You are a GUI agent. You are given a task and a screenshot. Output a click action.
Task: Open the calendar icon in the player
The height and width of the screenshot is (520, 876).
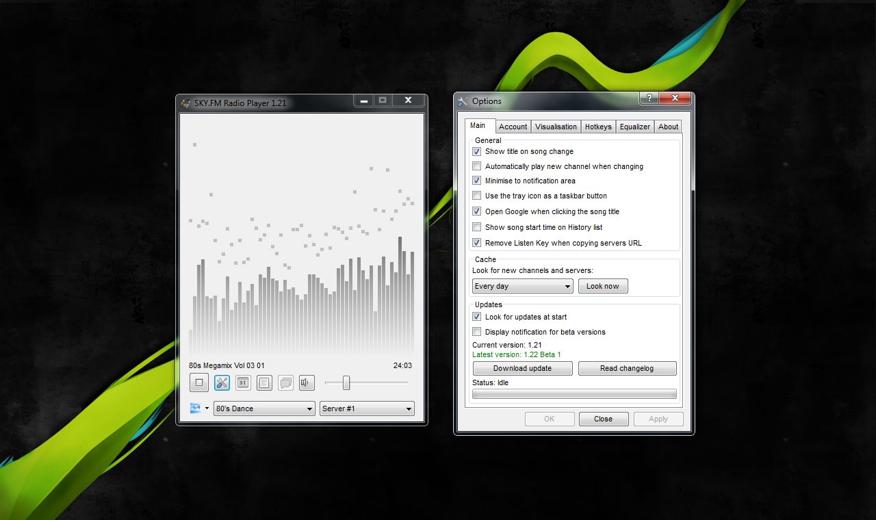tap(243, 383)
